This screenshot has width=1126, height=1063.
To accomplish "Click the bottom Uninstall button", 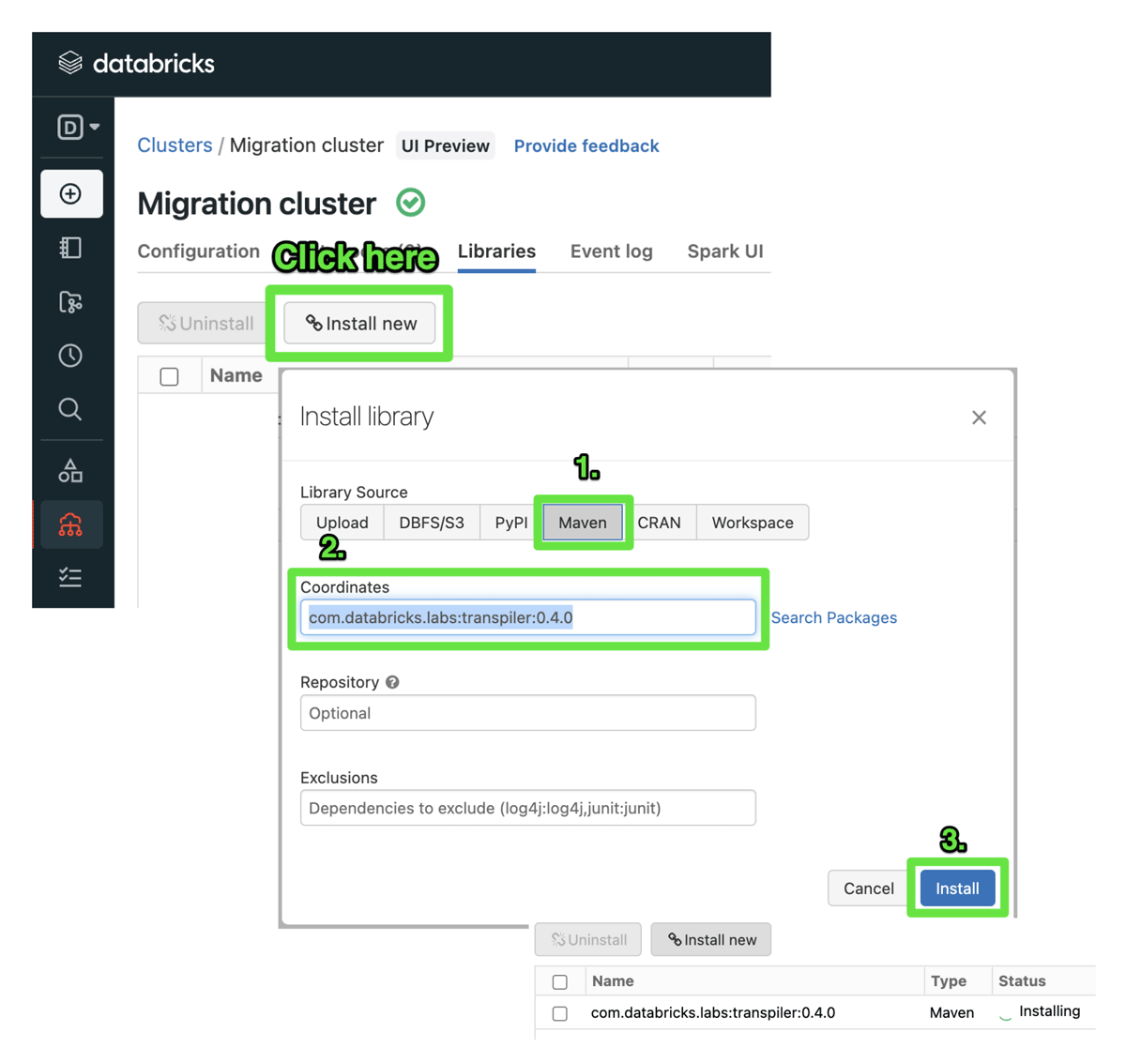I will coord(588,939).
